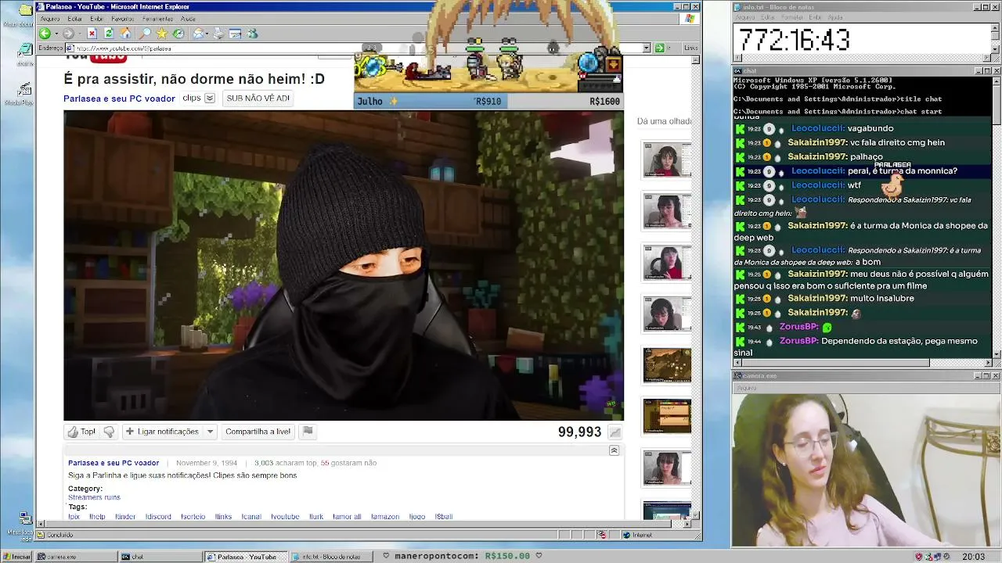Expand the clips dropdown beside channel name
The image size is (1002, 563).
(210, 99)
